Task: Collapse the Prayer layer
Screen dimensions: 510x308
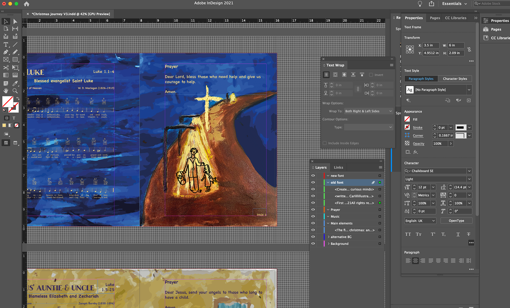Action: click(x=328, y=210)
